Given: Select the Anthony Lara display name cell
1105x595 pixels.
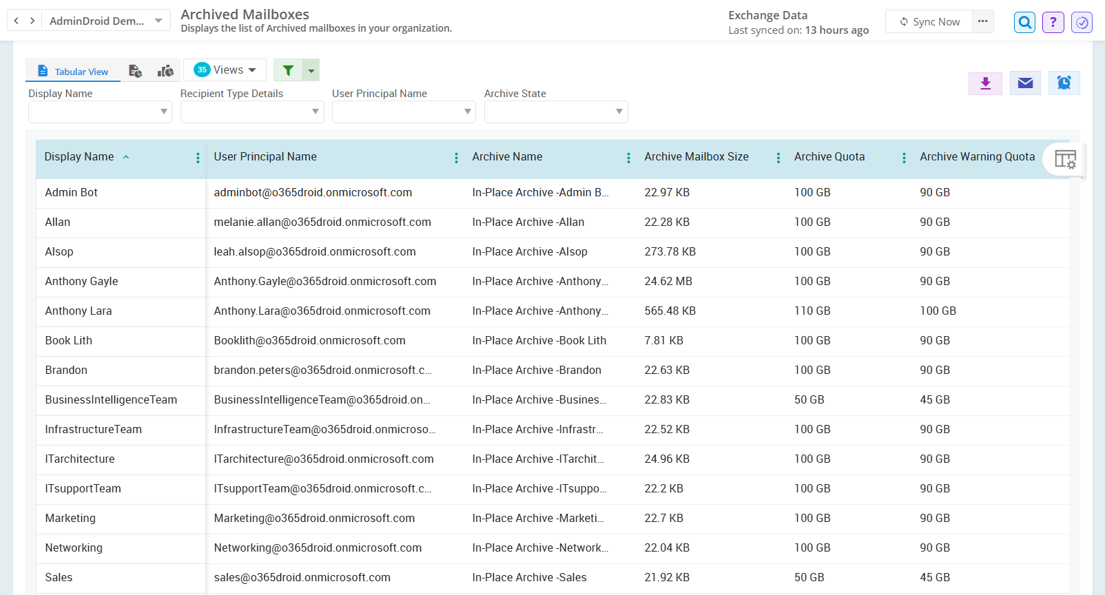Looking at the screenshot, I should click(x=78, y=311).
